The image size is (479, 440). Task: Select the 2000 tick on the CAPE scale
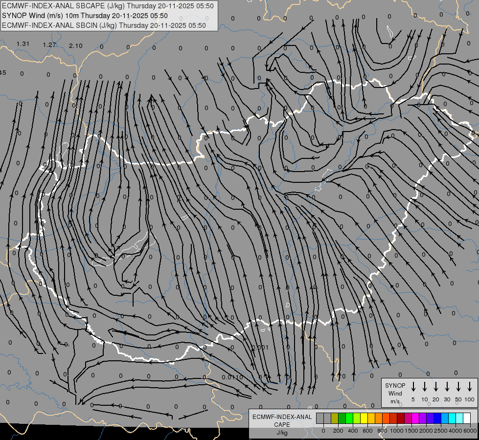click(x=426, y=431)
